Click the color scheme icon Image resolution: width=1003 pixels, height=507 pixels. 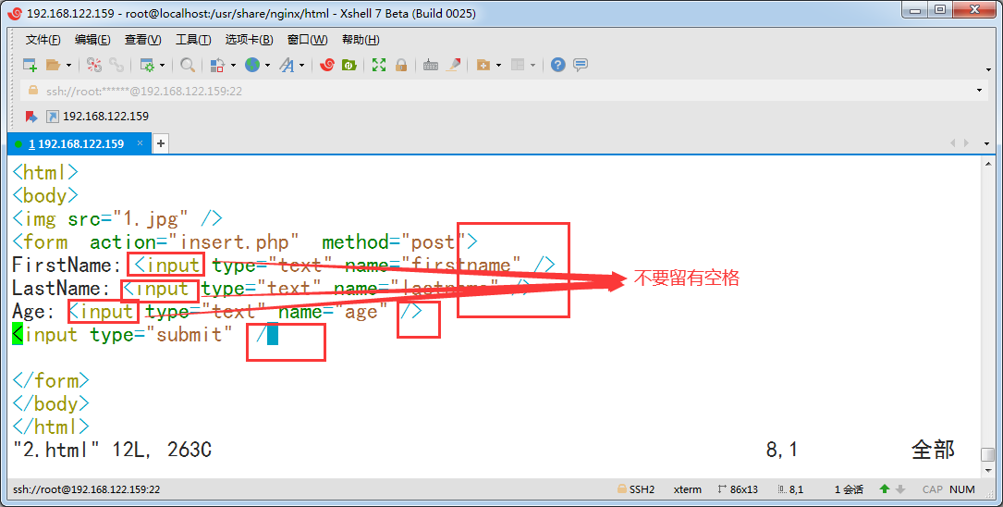click(217, 65)
